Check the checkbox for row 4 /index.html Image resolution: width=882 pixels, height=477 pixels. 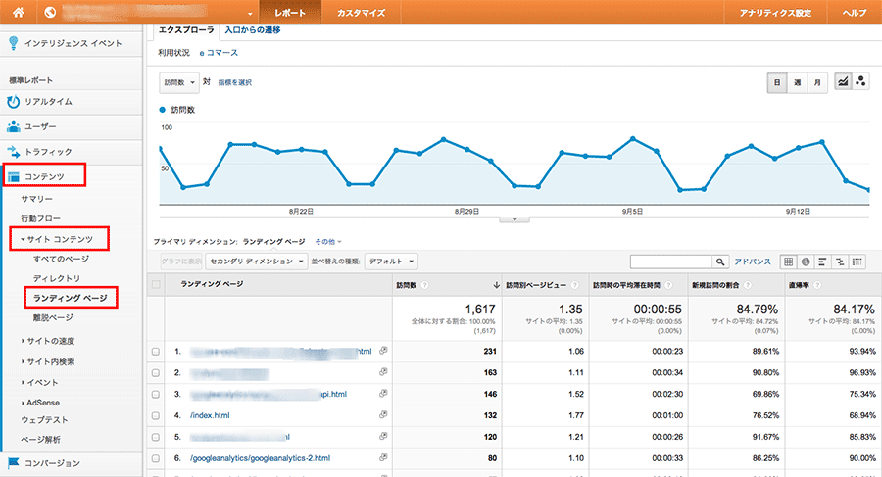click(156, 414)
